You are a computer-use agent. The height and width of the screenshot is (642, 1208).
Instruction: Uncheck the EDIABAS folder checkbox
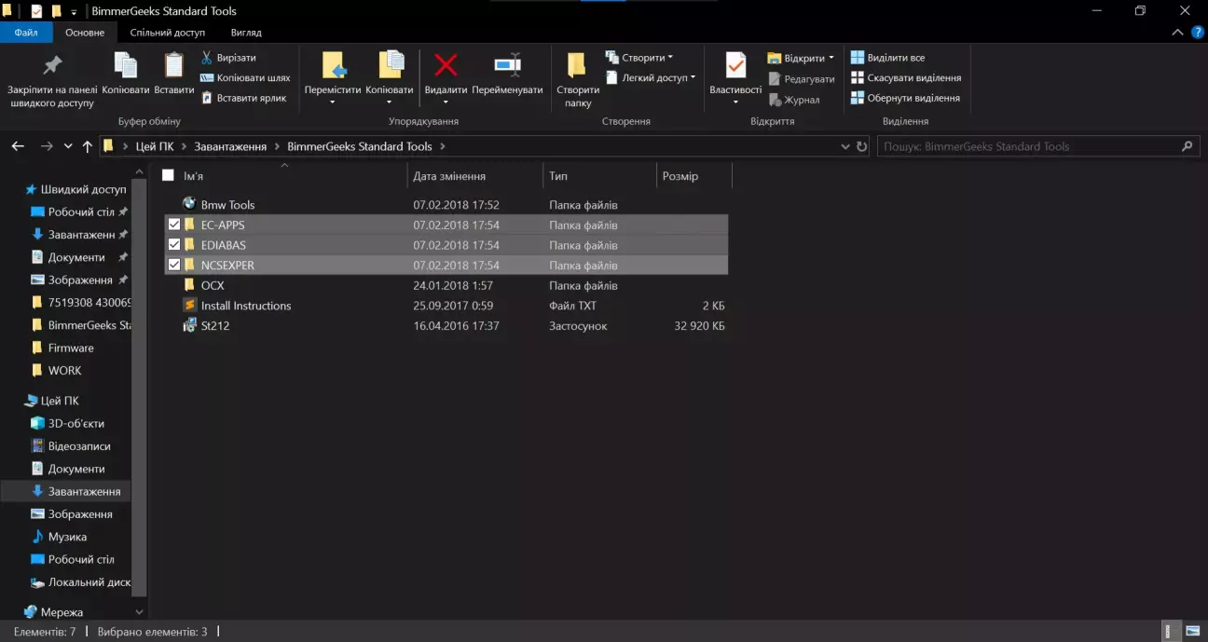click(x=174, y=245)
